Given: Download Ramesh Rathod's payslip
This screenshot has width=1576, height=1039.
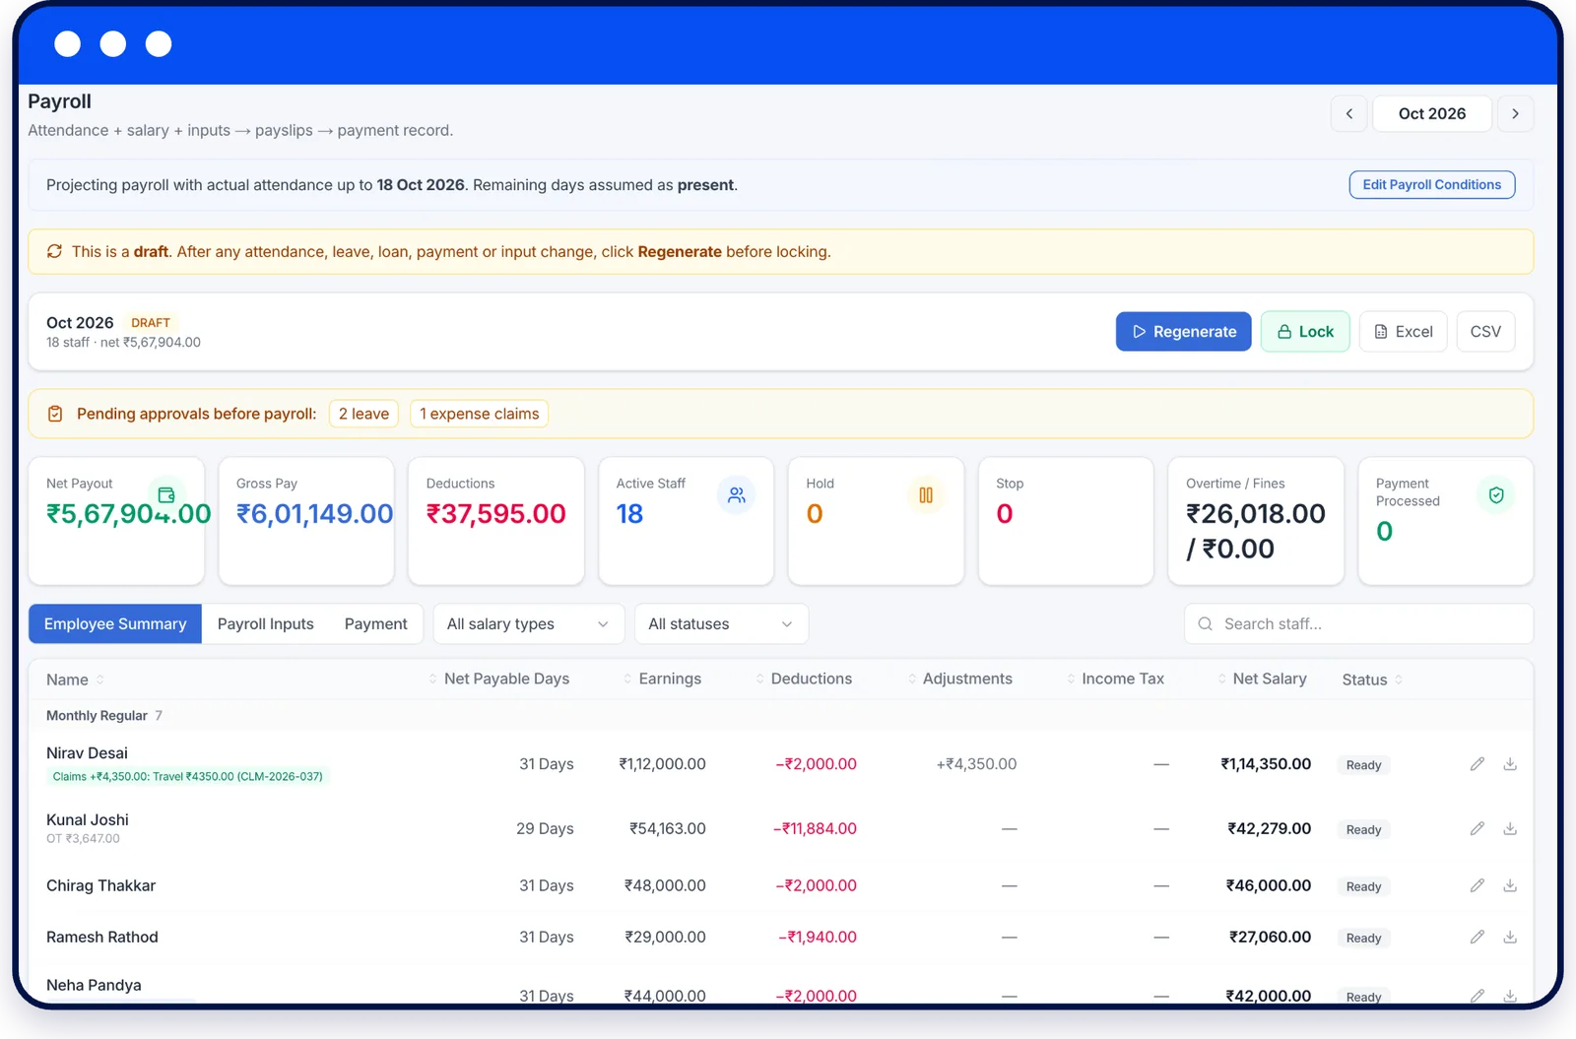Looking at the screenshot, I should [x=1509, y=938].
